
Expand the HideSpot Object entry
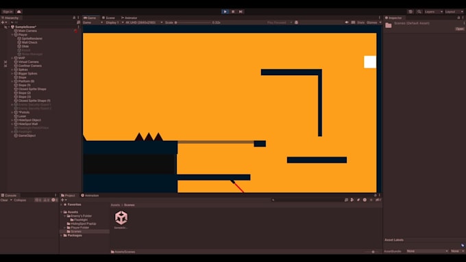[12, 120]
